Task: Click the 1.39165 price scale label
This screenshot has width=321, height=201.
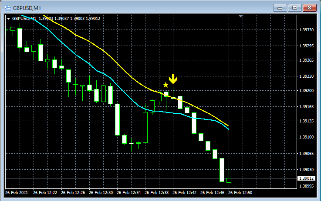Action: (x=306, y=106)
